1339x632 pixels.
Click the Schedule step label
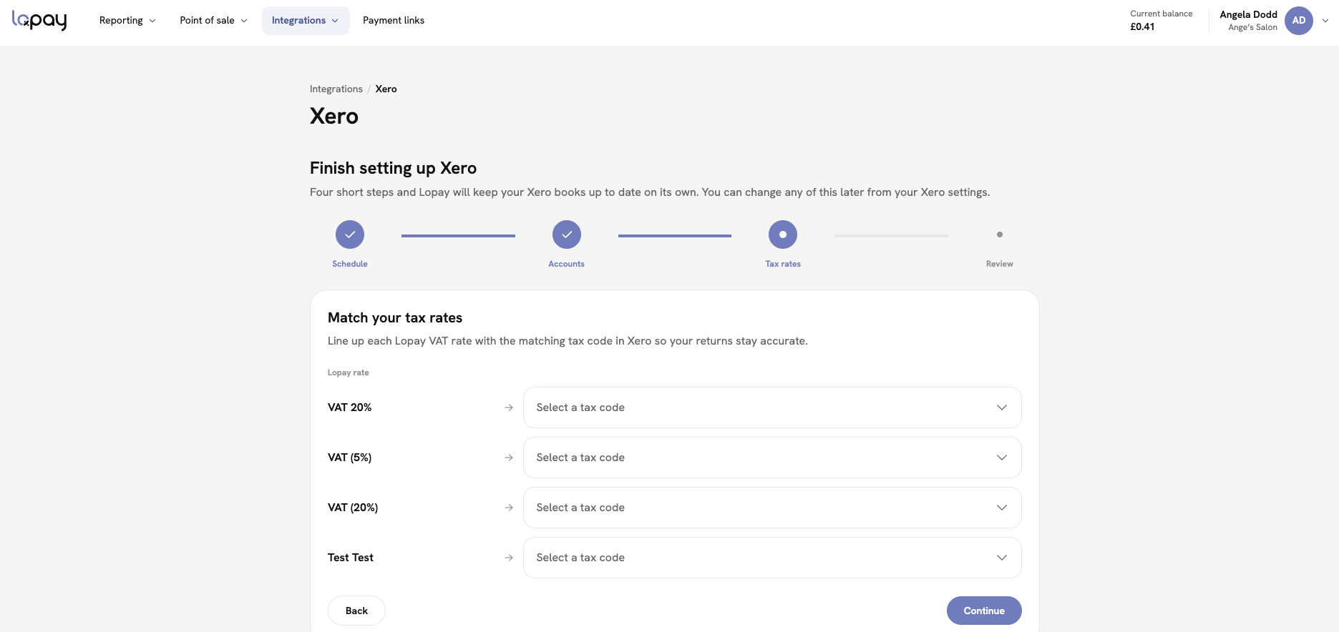(350, 264)
